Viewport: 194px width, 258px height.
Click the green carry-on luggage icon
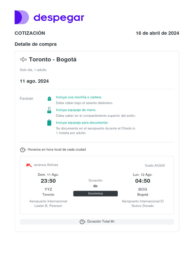click(49, 110)
